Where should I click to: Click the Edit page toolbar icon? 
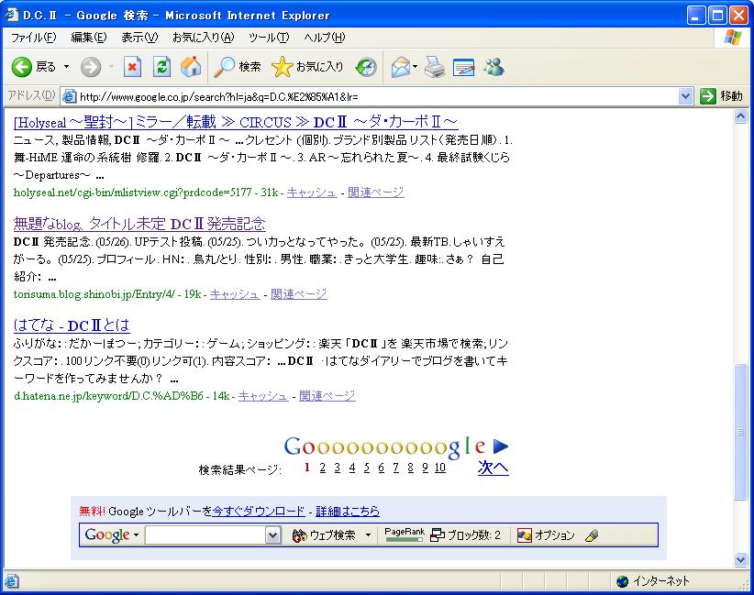tap(463, 67)
